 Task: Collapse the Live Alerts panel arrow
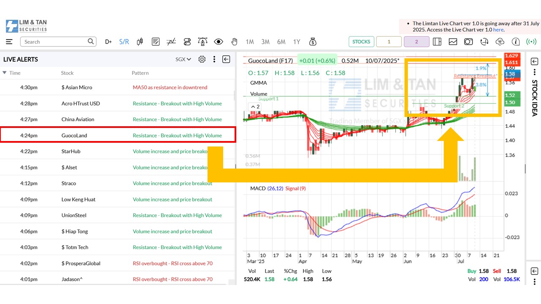coord(226,60)
